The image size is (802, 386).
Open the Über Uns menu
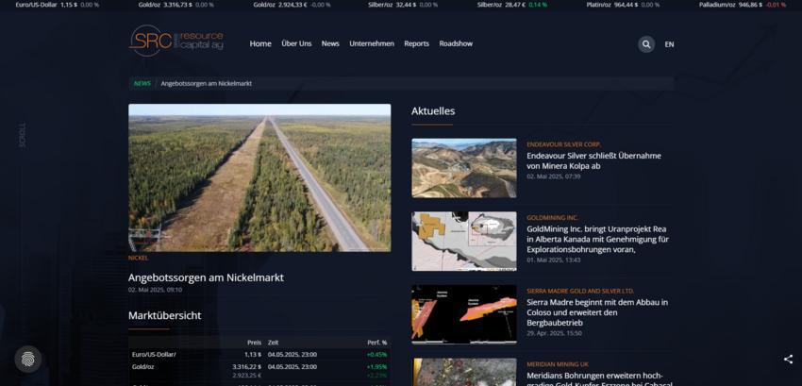click(296, 43)
